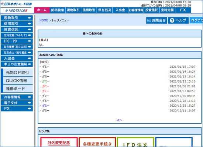Viewport: 203px width, 147px height.
Task: Go to 投資信託 top navigation tab
Action: pos(152,10)
